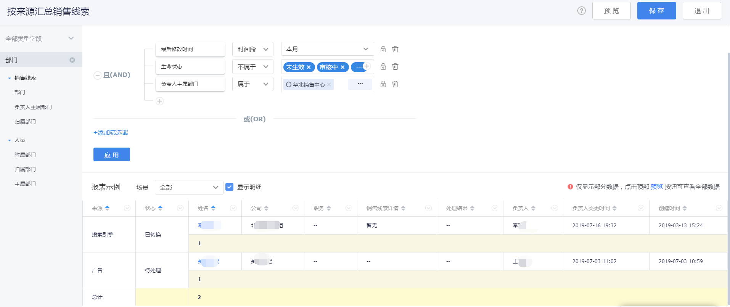Viewport: 730px width, 307px height.
Task: Open the 场景 全部 dropdown
Action: coord(189,187)
